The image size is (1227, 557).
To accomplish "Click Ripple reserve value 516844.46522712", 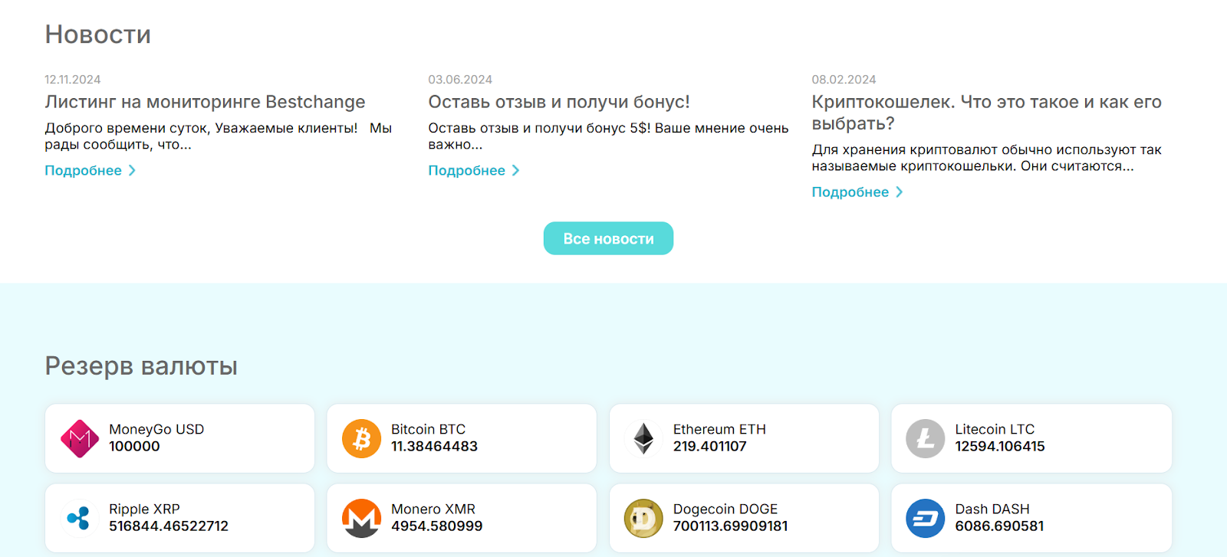I will pos(169,526).
